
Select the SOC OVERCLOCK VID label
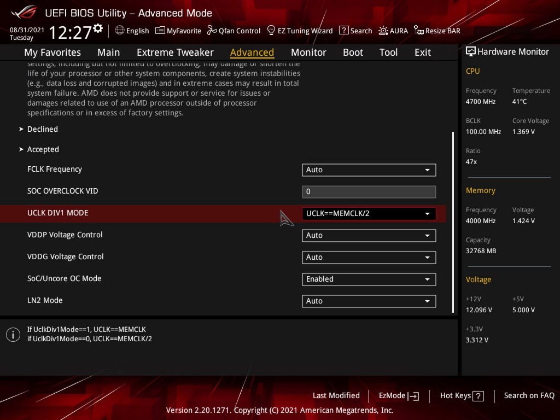[62, 191]
